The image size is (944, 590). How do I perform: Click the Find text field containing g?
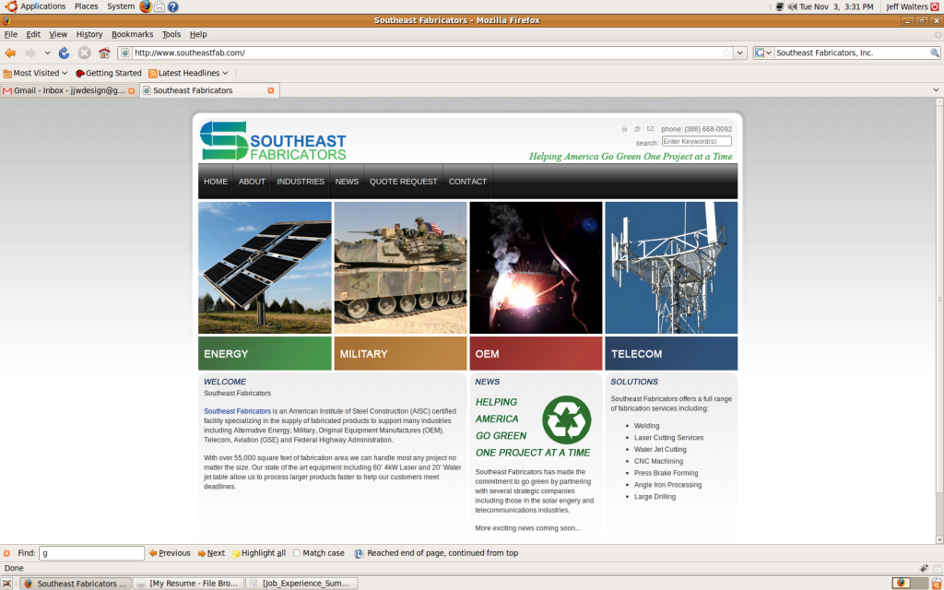pos(91,553)
